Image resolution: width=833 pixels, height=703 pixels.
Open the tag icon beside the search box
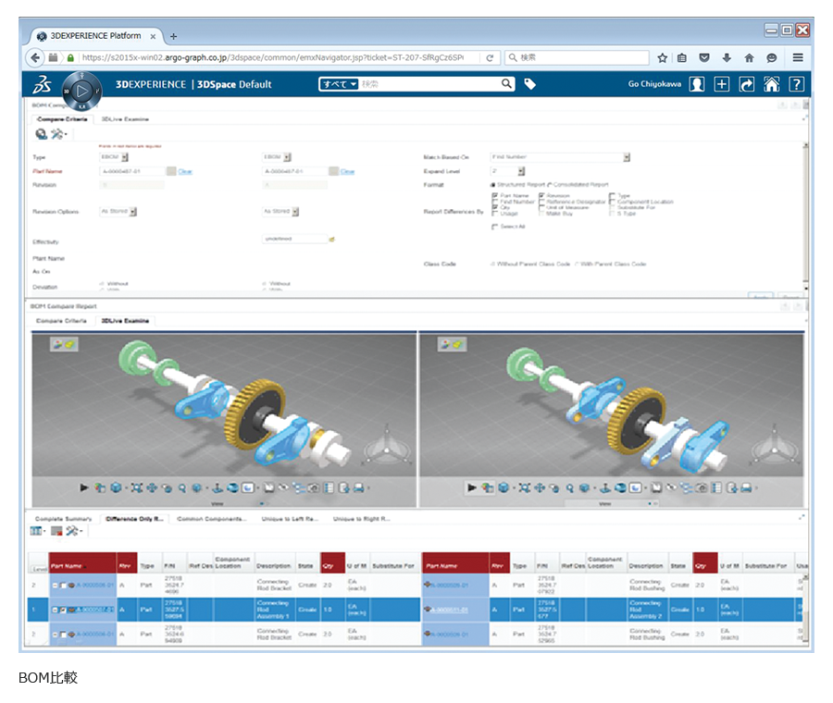click(529, 84)
